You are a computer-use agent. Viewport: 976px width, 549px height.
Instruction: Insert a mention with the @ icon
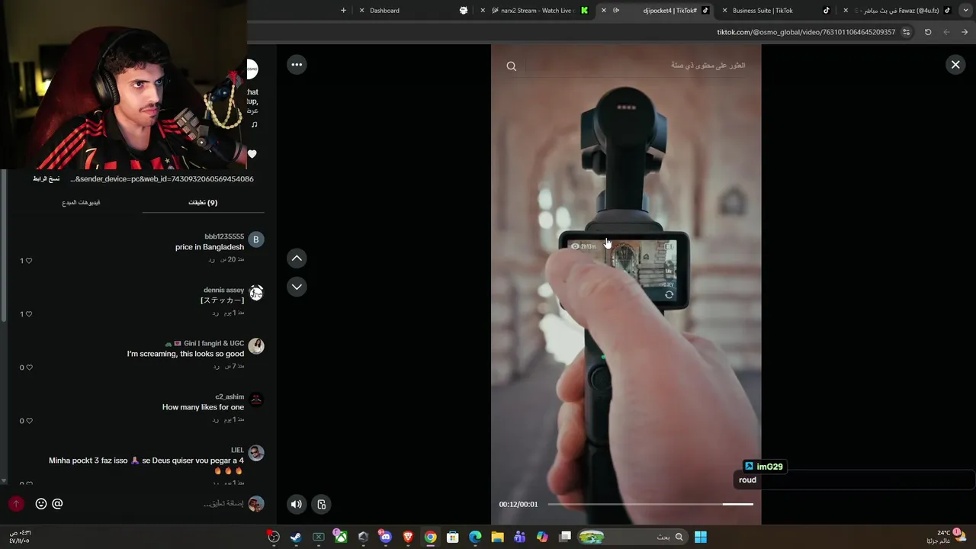(57, 504)
